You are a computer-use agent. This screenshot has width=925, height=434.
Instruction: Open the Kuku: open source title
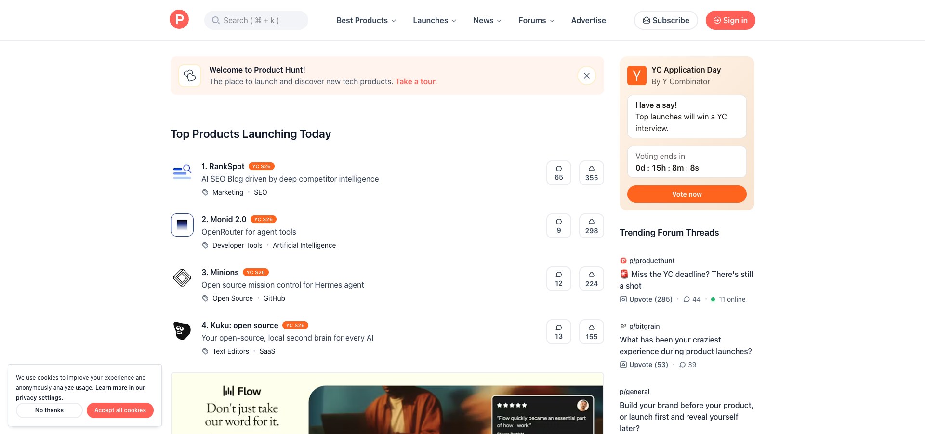(x=239, y=325)
